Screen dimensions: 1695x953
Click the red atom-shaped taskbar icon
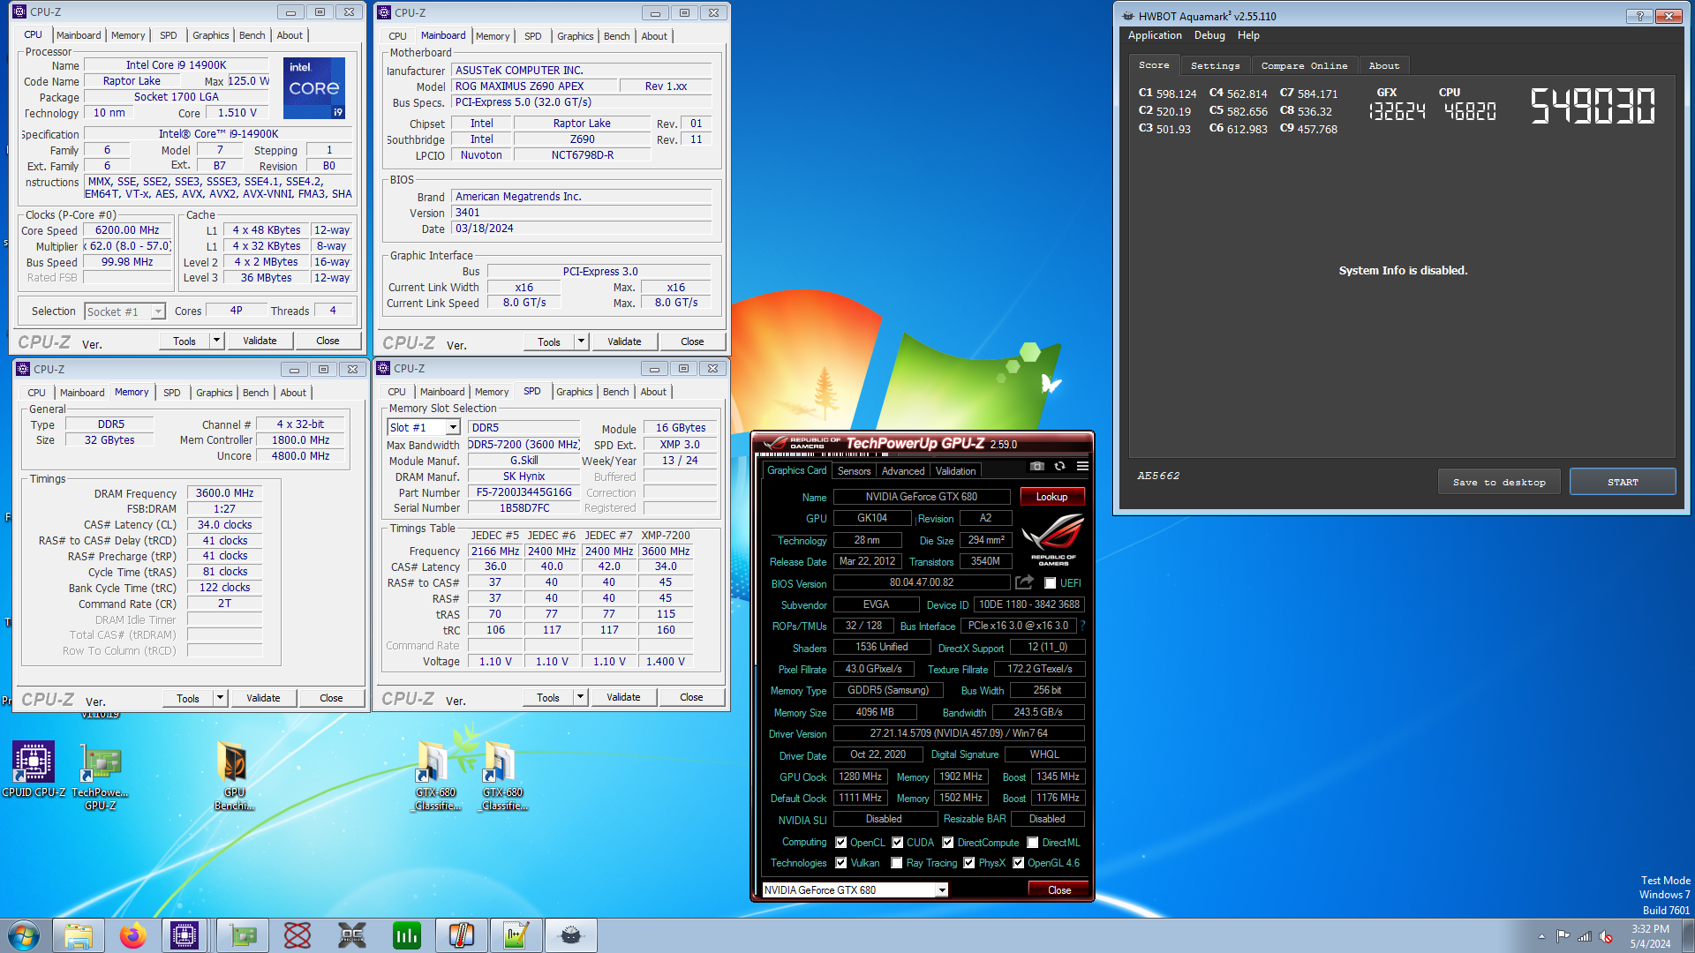coord(298,935)
